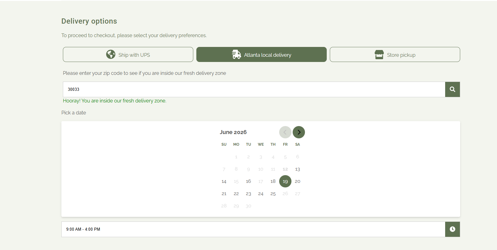This screenshot has height=250, width=497.
Task: Click the clock icon beside delivery time
Action: (x=453, y=229)
